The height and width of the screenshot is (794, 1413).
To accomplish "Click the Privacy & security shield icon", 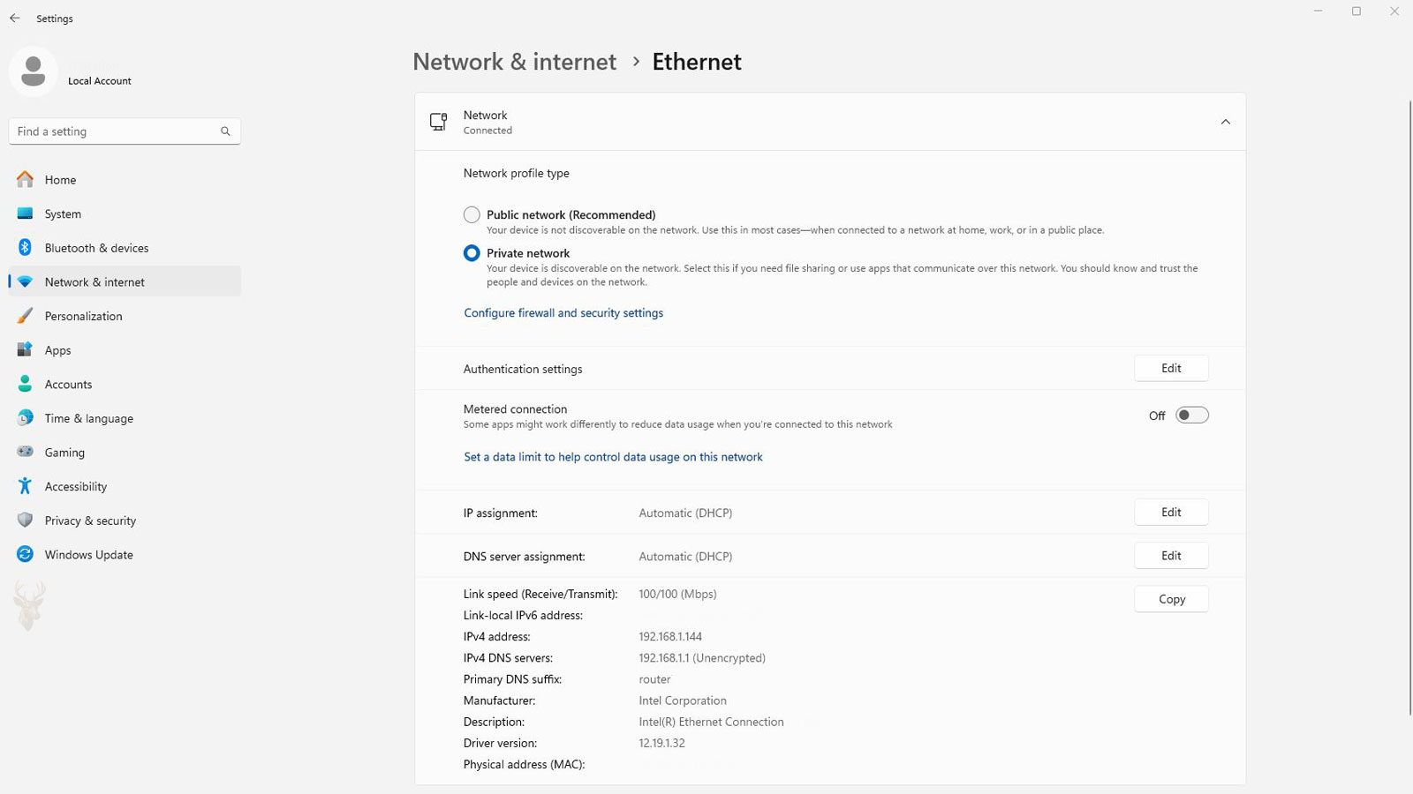I will click(25, 521).
